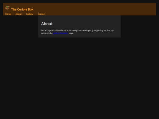
Task: Click the About page heading
Action: point(47,24)
